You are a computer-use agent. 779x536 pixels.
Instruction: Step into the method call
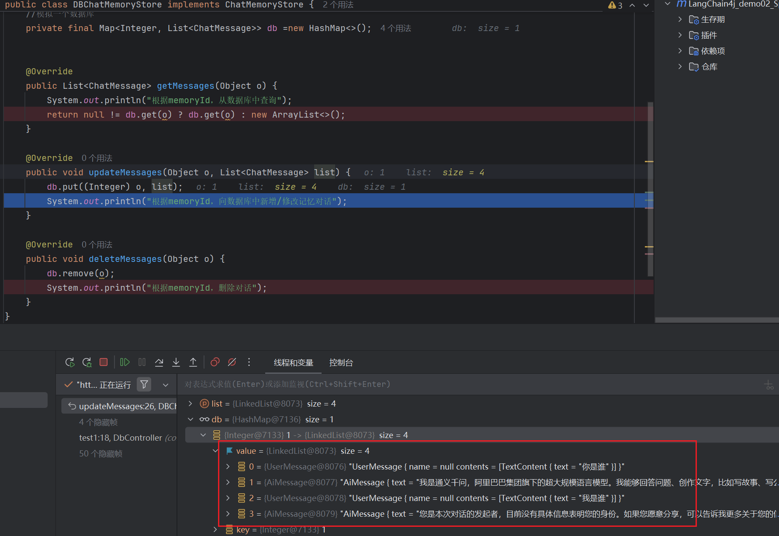(x=176, y=362)
